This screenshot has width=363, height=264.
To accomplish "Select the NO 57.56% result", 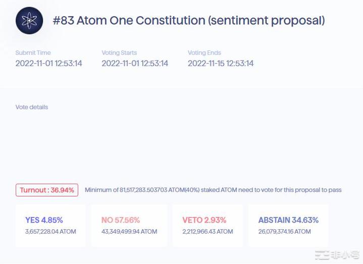I will (120, 220).
